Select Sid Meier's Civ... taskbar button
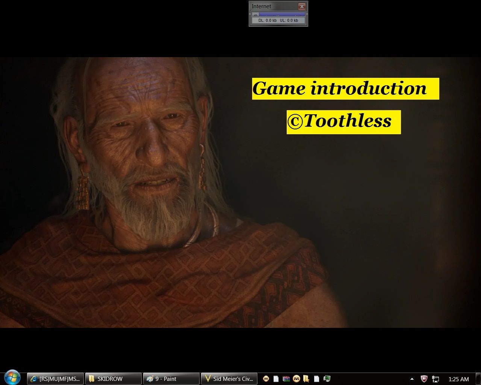481x385 pixels. click(229, 379)
